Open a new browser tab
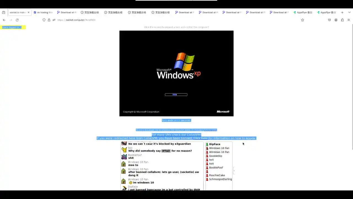This screenshot has width=353, height=199. pyautogui.click(x=342, y=12)
